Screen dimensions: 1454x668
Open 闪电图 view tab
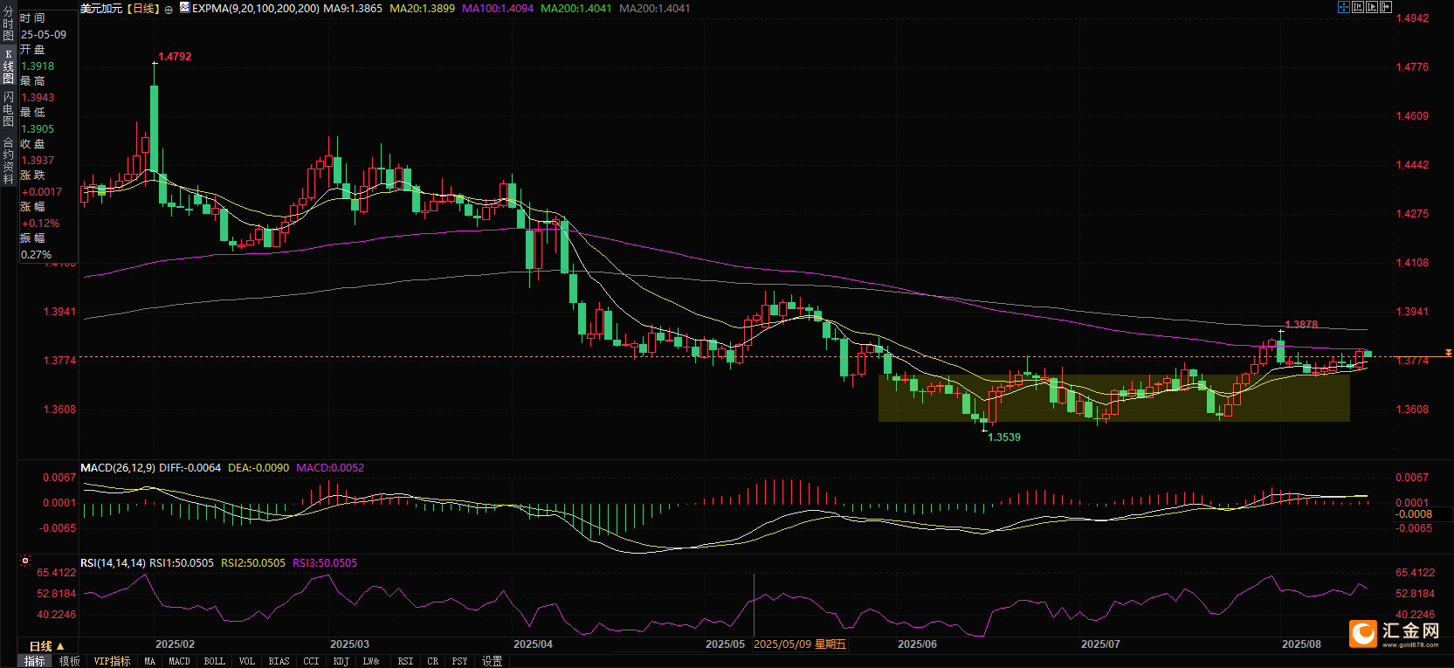point(8,108)
